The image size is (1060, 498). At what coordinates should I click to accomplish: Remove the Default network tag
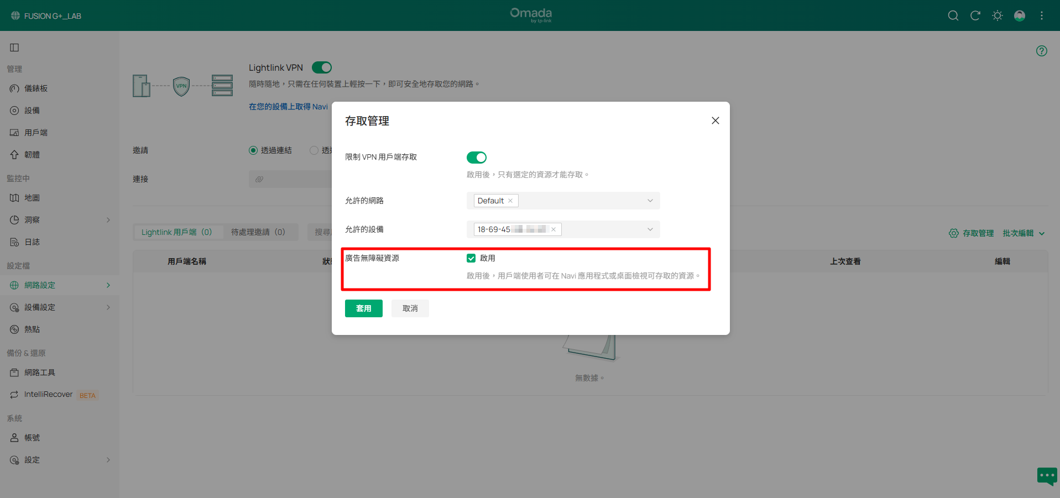(x=510, y=201)
